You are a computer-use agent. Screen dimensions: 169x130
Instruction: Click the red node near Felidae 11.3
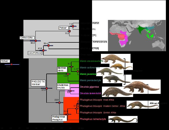point(69,31)
